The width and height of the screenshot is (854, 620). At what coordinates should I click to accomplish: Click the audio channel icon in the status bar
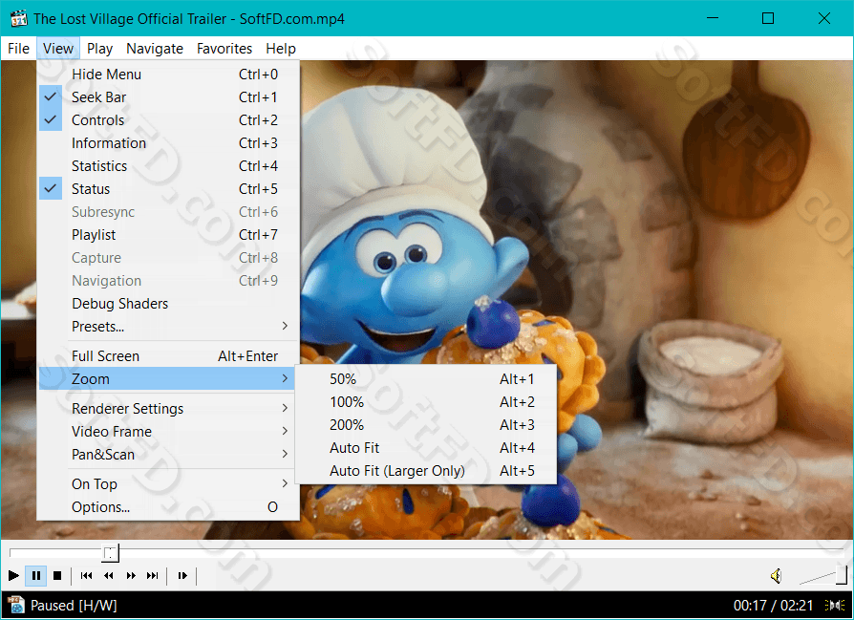834,606
